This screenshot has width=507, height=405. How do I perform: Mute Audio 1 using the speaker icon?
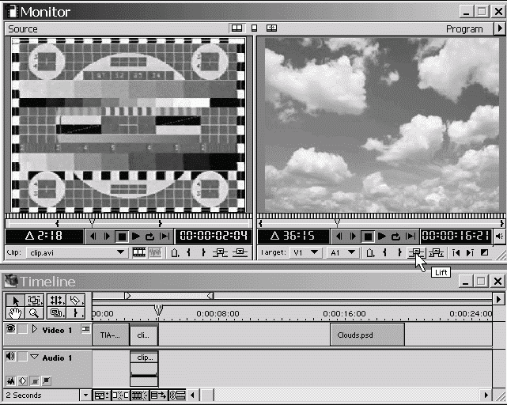click(x=10, y=358)
